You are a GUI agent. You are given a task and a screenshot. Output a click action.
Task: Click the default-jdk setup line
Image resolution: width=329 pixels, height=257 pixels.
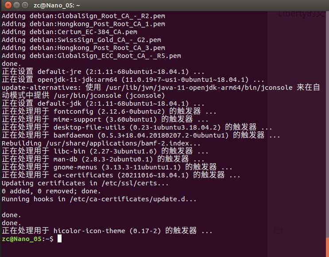(x=103, y=104)
